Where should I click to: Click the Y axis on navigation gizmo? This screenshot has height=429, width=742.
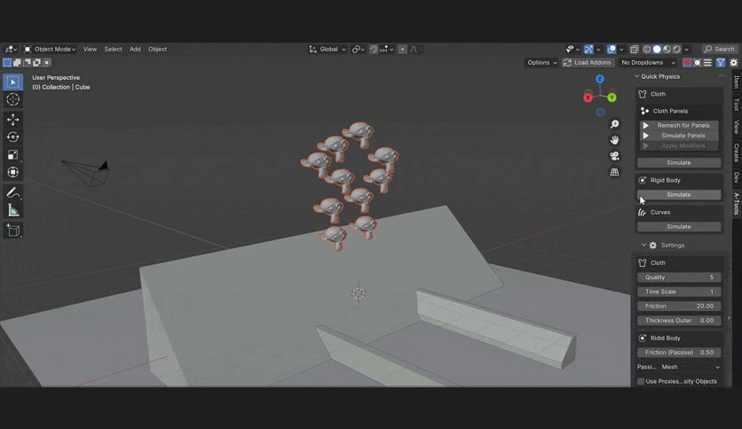612,97
